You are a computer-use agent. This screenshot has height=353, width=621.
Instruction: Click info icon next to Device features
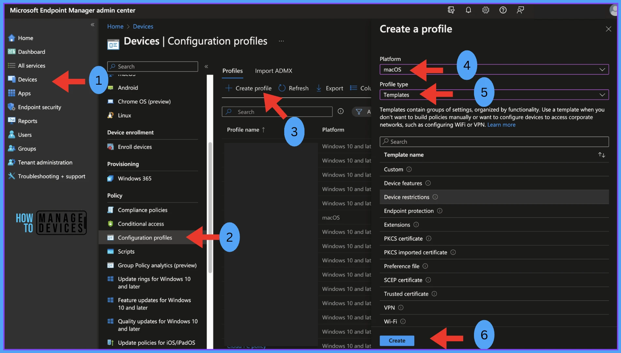428,183
